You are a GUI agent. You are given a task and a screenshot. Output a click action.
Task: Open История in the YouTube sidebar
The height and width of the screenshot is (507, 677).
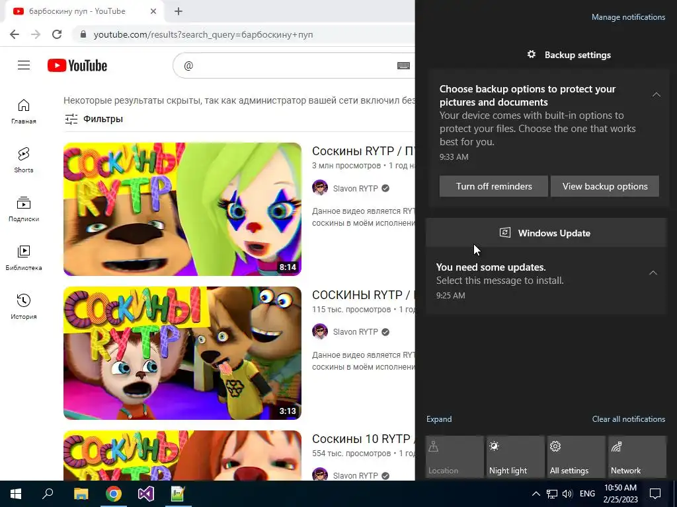point(24,306)
